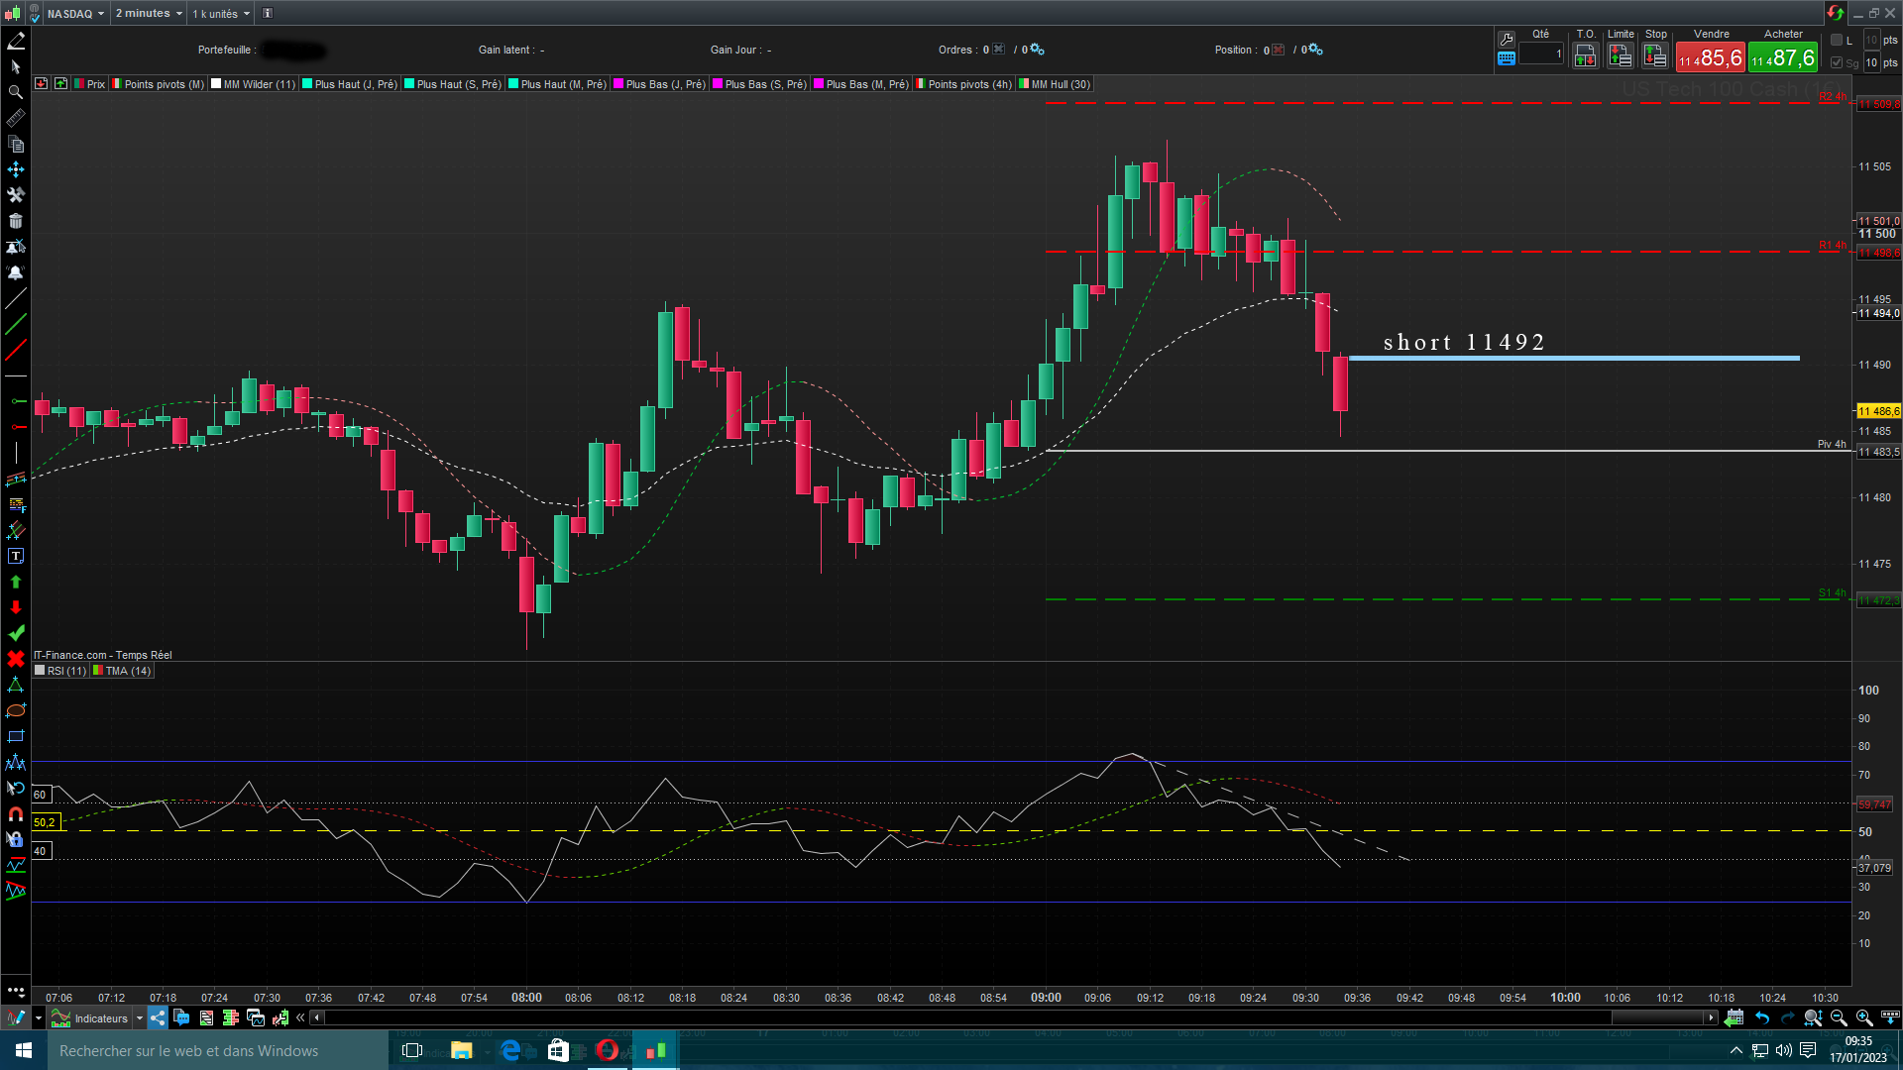Click the Stop order icon
1903x1070 pixels.
[x=1655, y=56]
